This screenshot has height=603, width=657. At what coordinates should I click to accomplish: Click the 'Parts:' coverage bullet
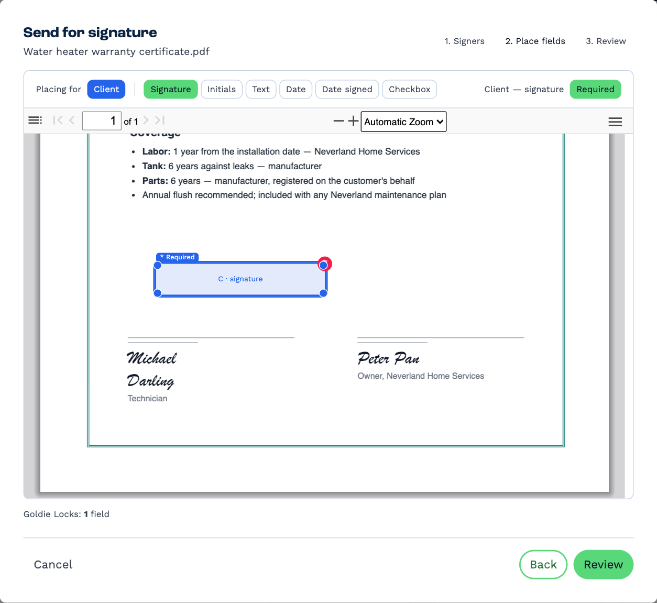point(279,181)
